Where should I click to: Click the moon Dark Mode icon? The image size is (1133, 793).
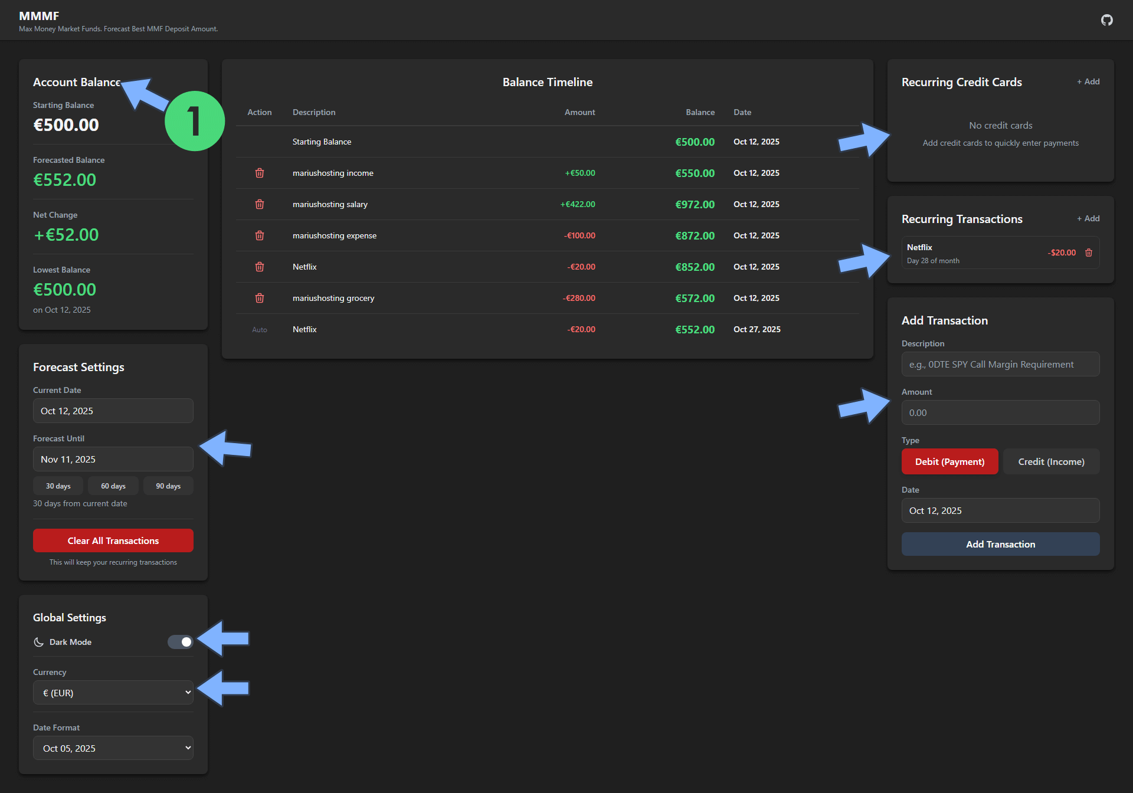tap(39, 642)
